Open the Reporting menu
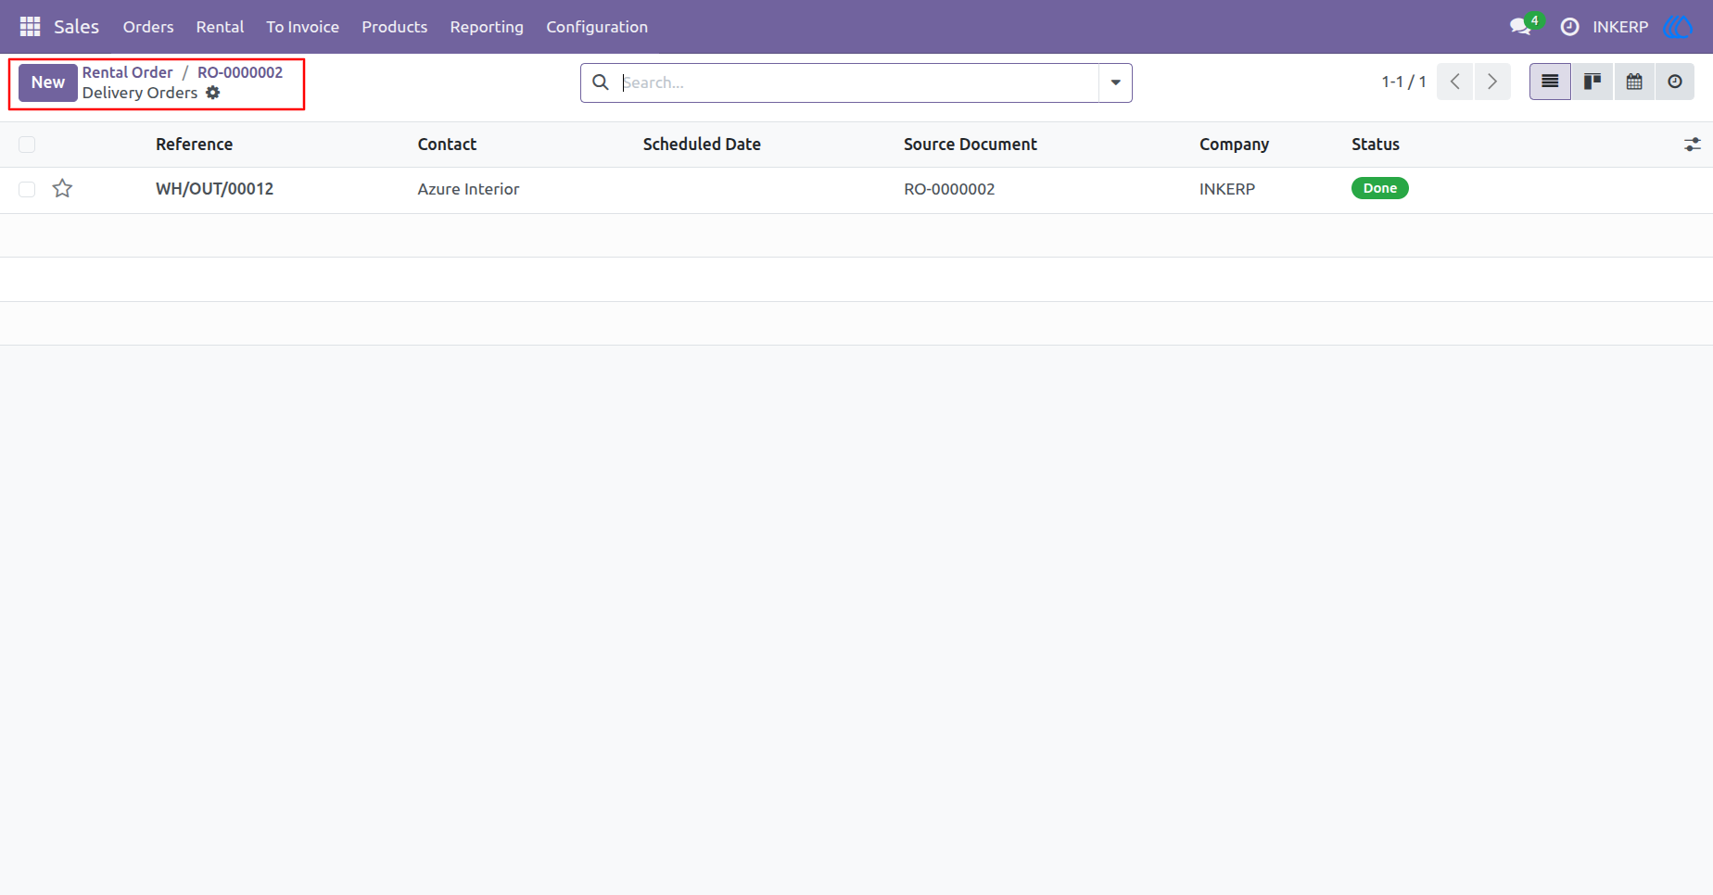This screenshot has width=1713, height=895. [487, 27]
